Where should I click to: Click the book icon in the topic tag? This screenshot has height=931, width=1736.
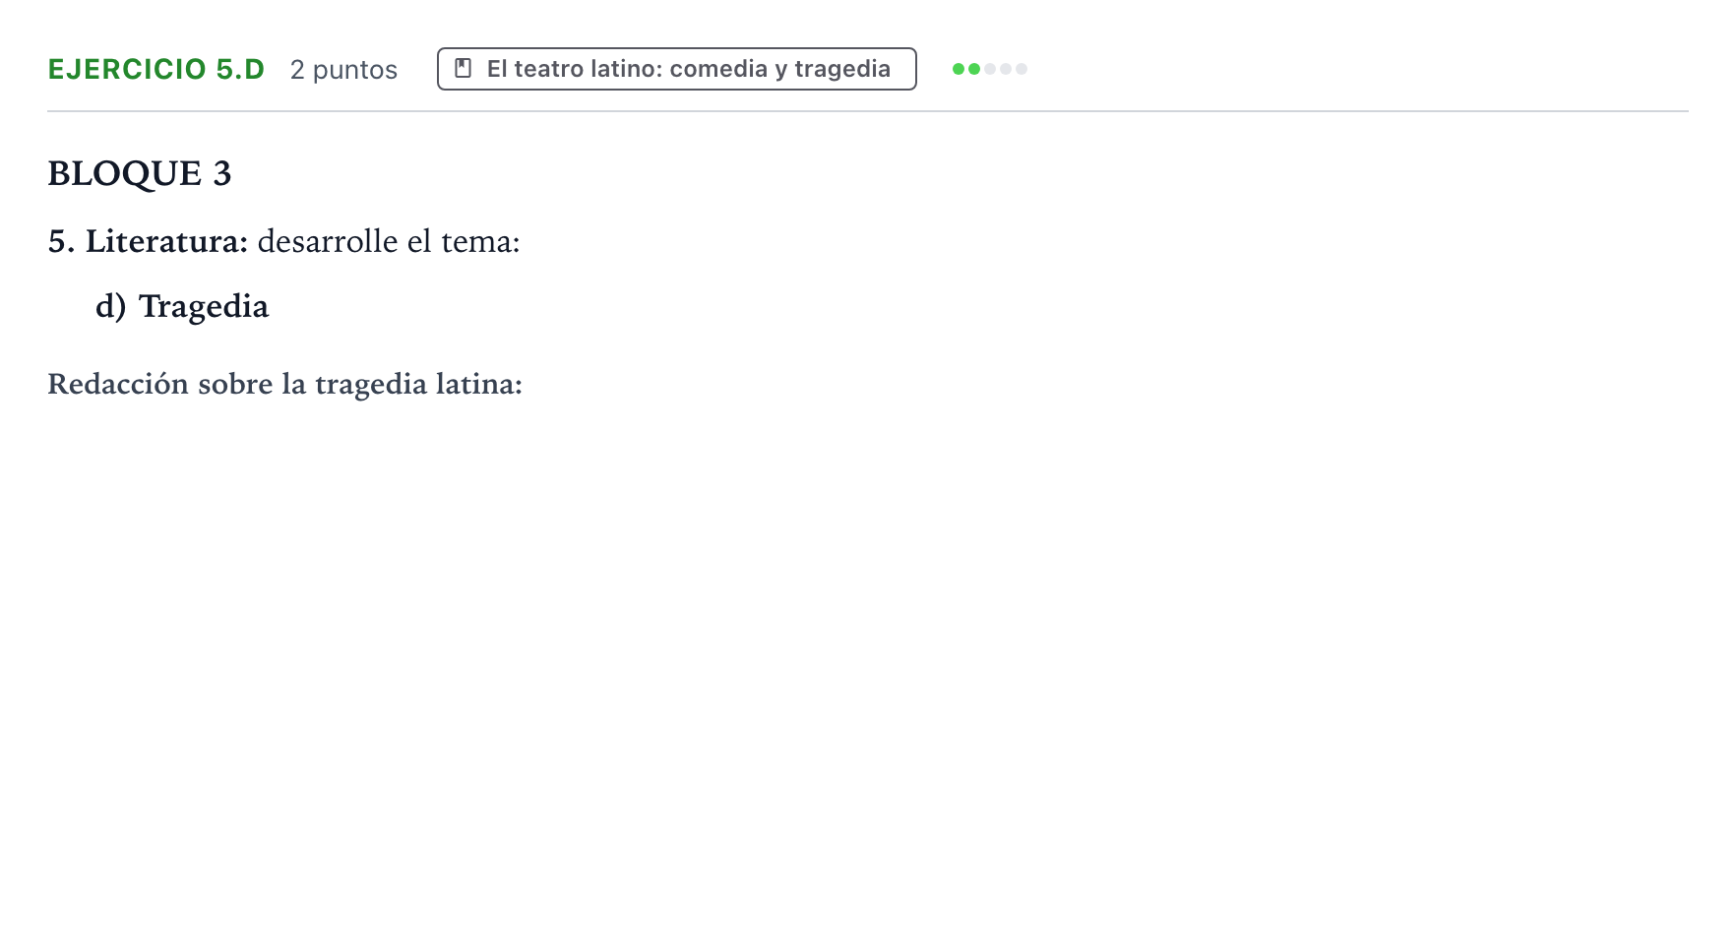pos(463,69)
